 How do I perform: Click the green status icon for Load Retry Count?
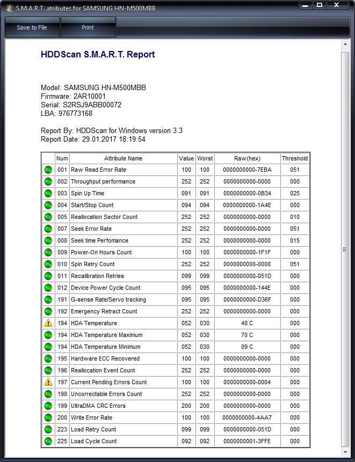coord(48,429)
